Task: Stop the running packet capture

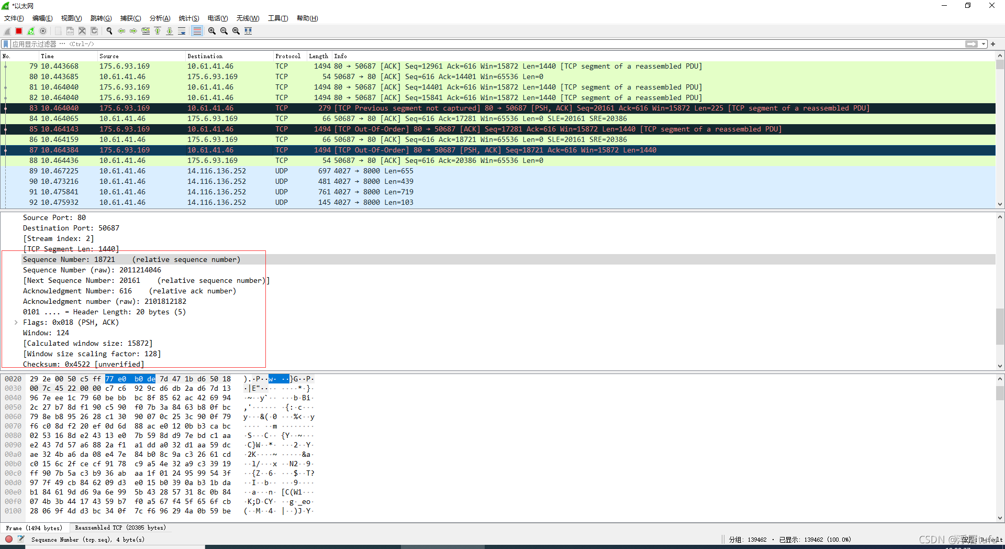Action: coord(19,31)
